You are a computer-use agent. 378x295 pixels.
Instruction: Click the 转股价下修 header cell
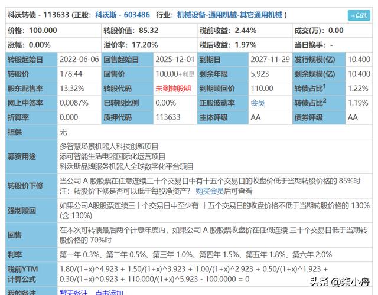[31, 186]
